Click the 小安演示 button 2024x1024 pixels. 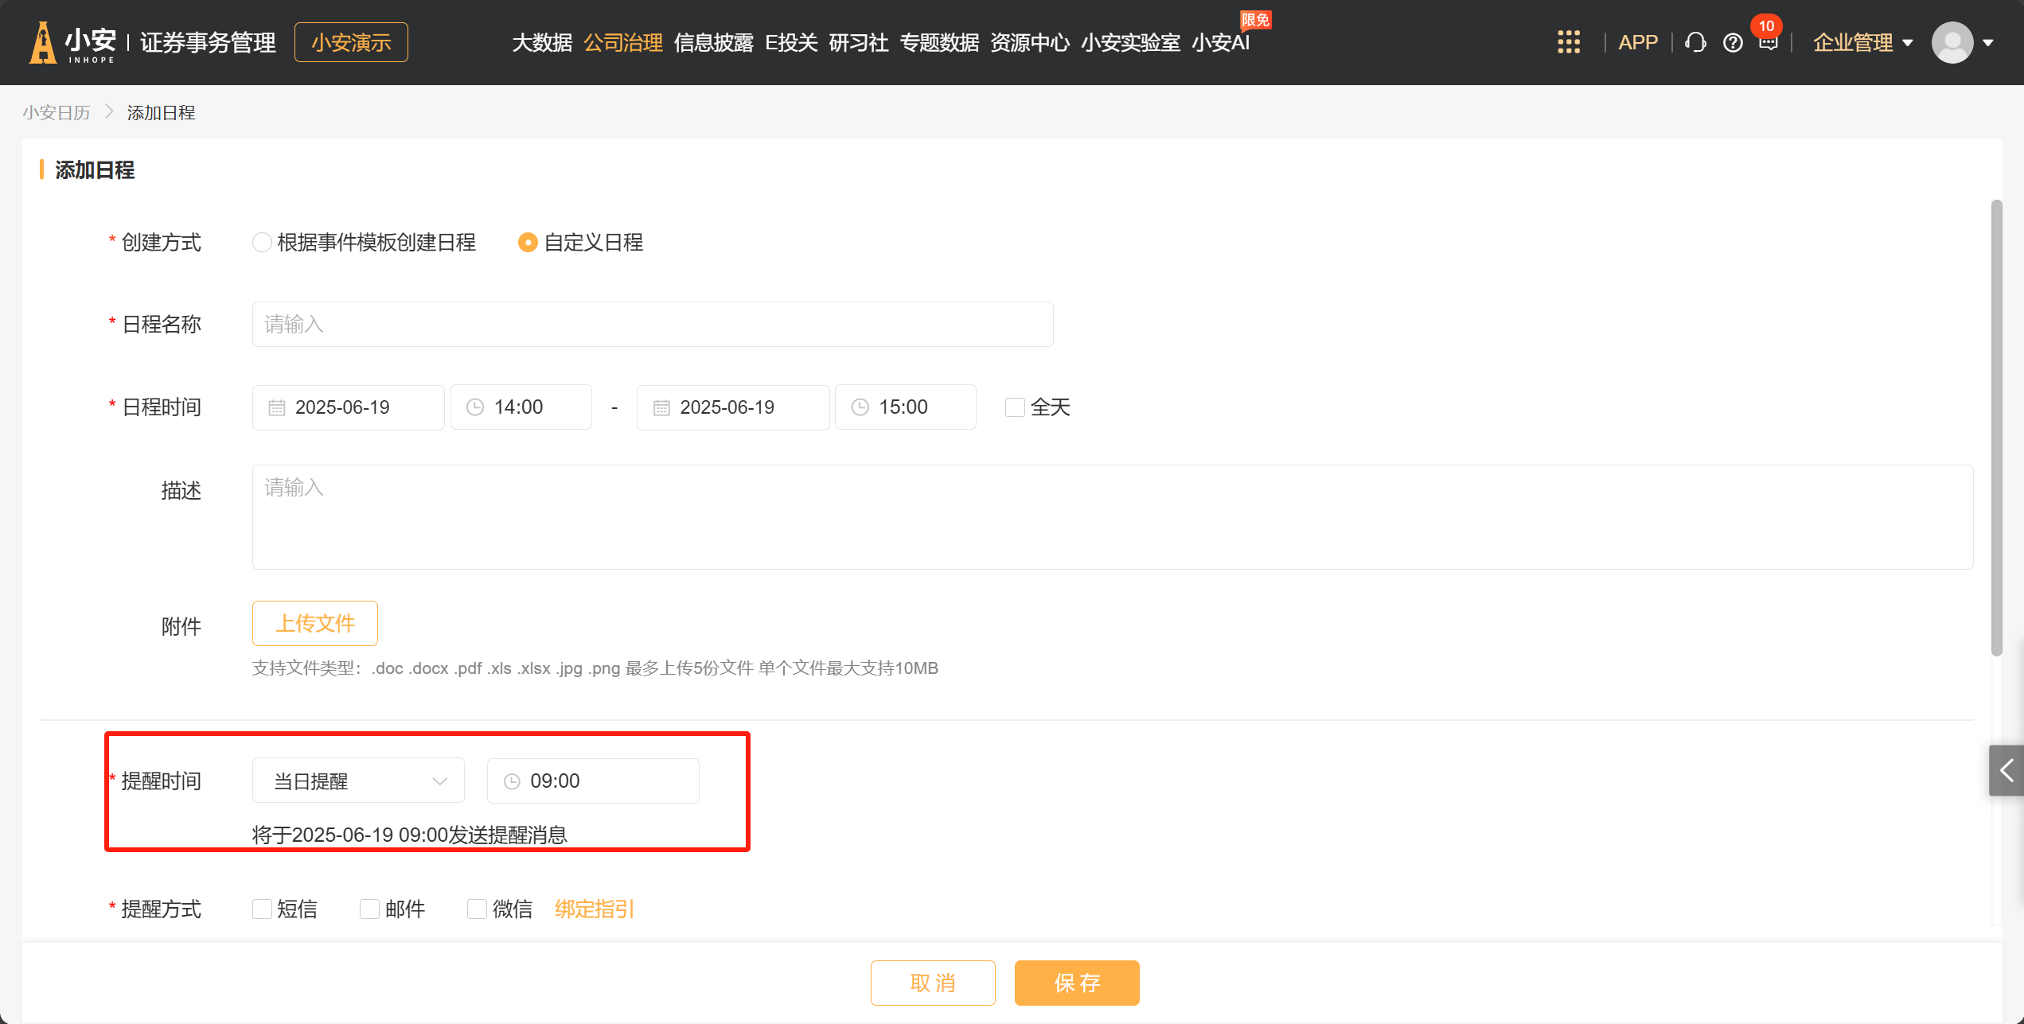point(351,42)
